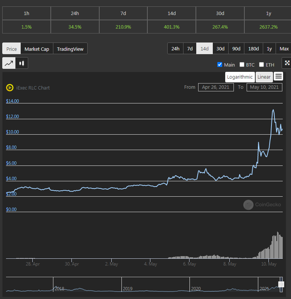291x299 pixels.
Task: Click the $14.00 price axis label
Action: click(x=12, y=101)
